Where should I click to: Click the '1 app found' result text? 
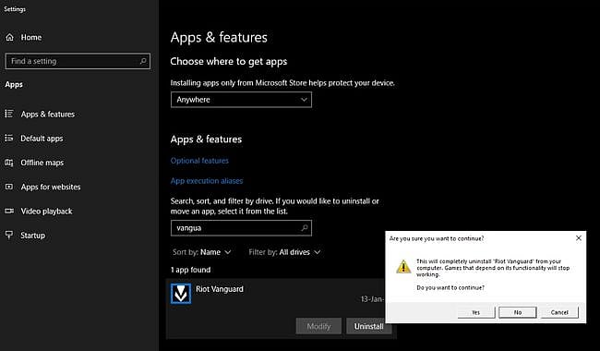(190, 270)
